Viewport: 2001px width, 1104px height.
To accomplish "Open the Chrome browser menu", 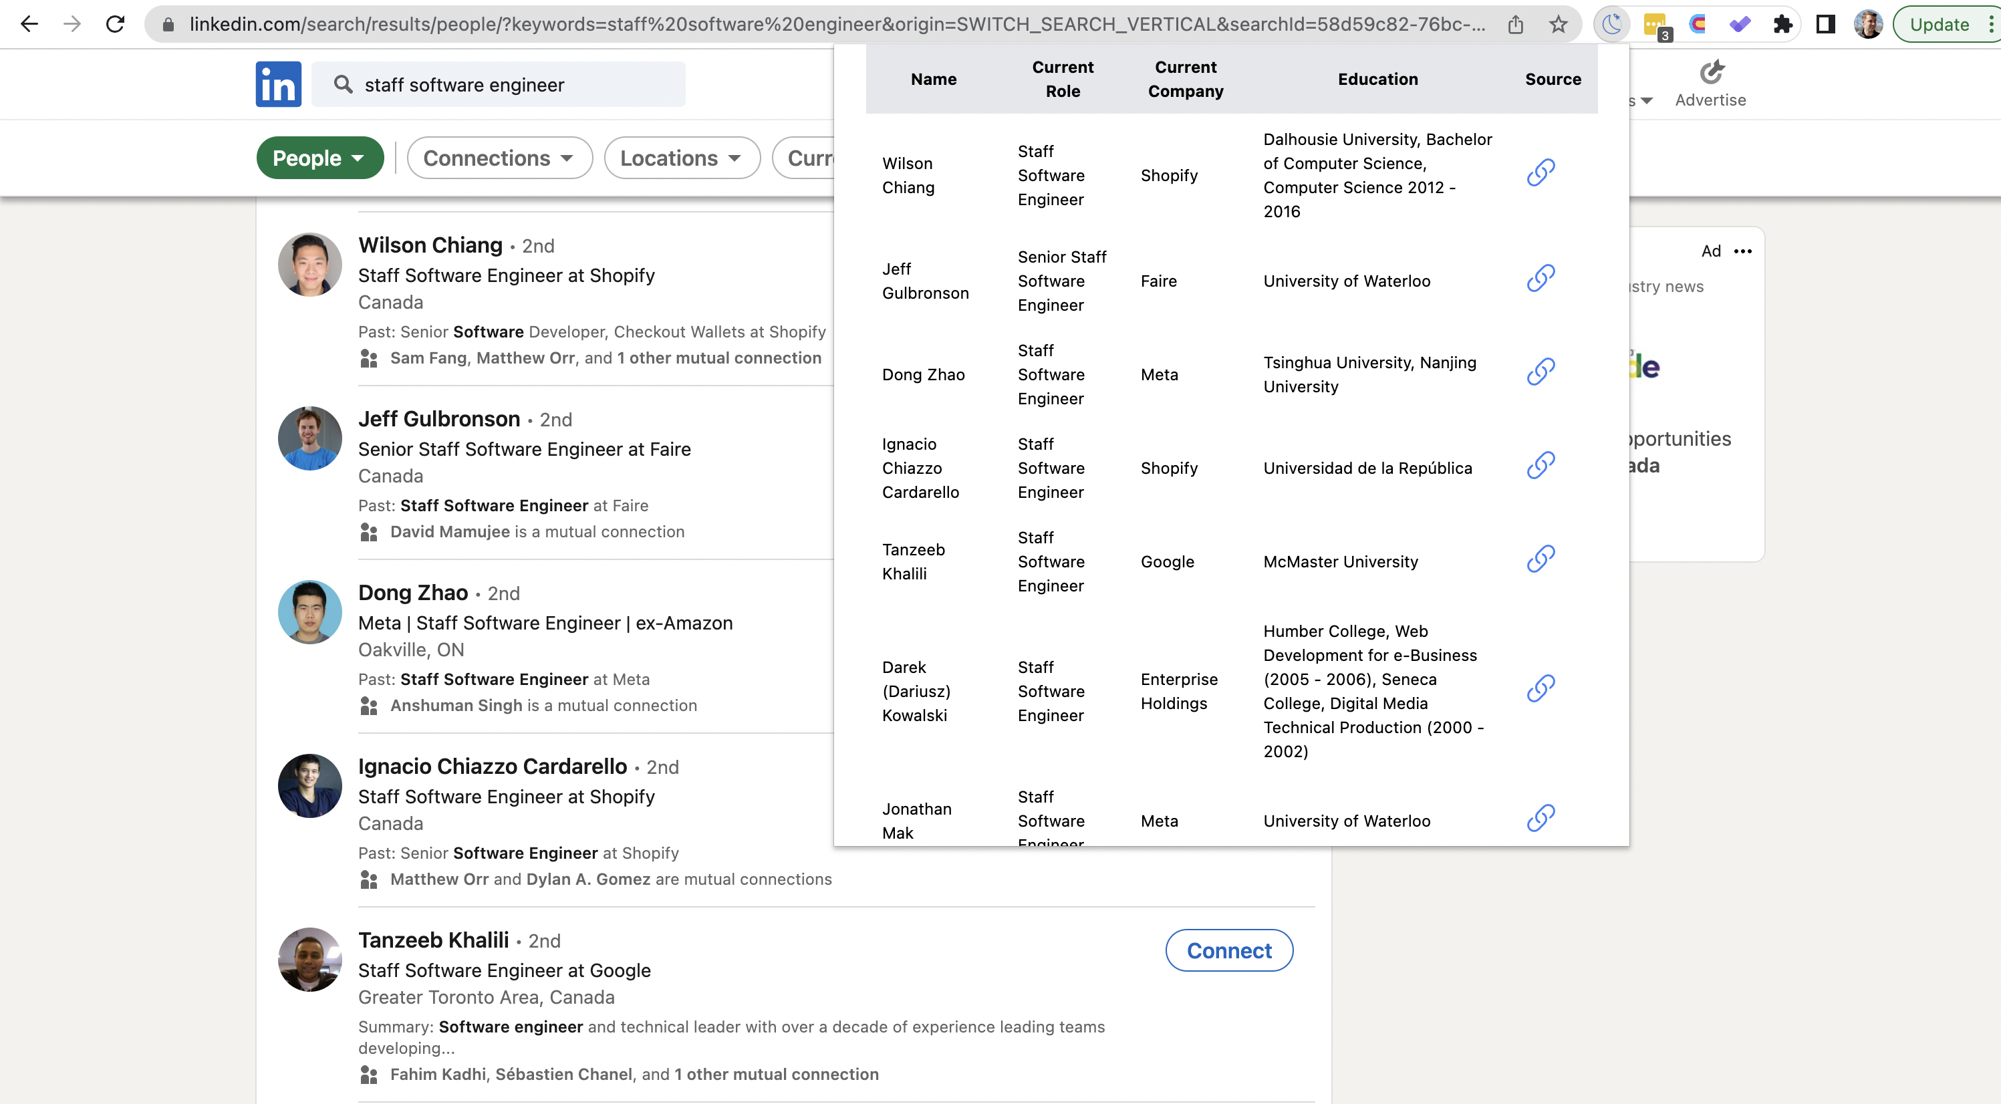I will [1990, 24].
